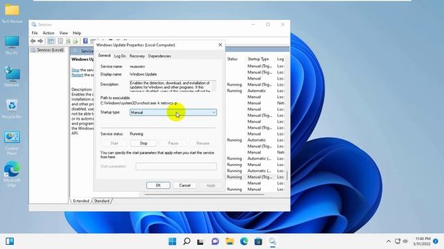Click the Forward arrow in Services toolbar

point(40,41)
